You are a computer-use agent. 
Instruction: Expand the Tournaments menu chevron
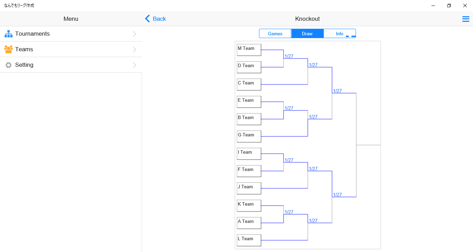pos(135,34)
